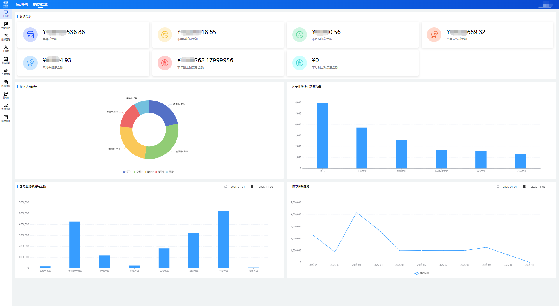This screenshot has height=306, width=559.
Task: Open 维修管理 in the sidebar
Action: (6, 37)
